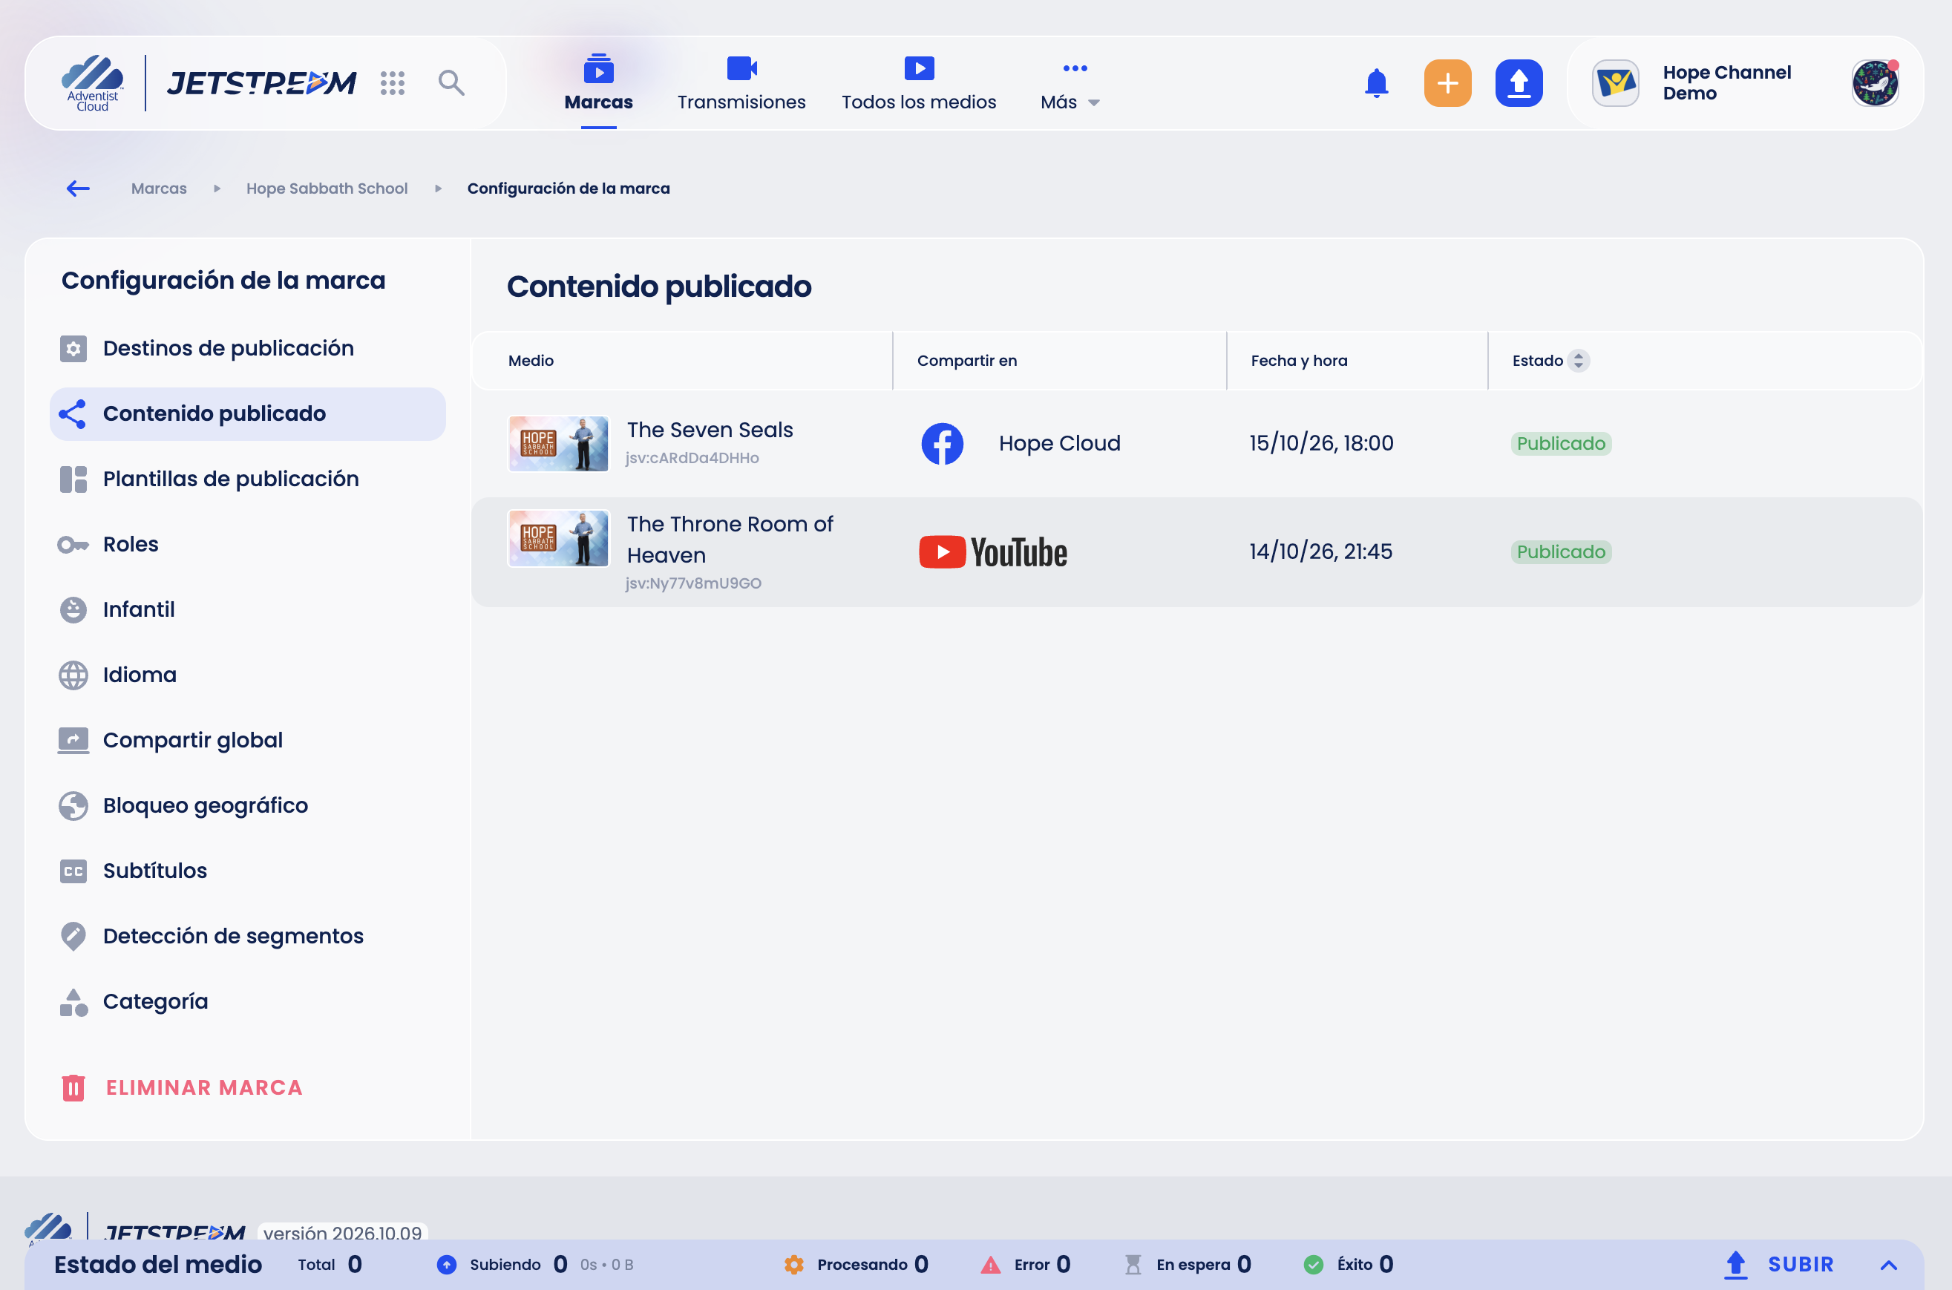Screen dimensions: 1952x1290
Task: Open Detección de segmentos in sidebar
Action: click(x=248, y=936)
